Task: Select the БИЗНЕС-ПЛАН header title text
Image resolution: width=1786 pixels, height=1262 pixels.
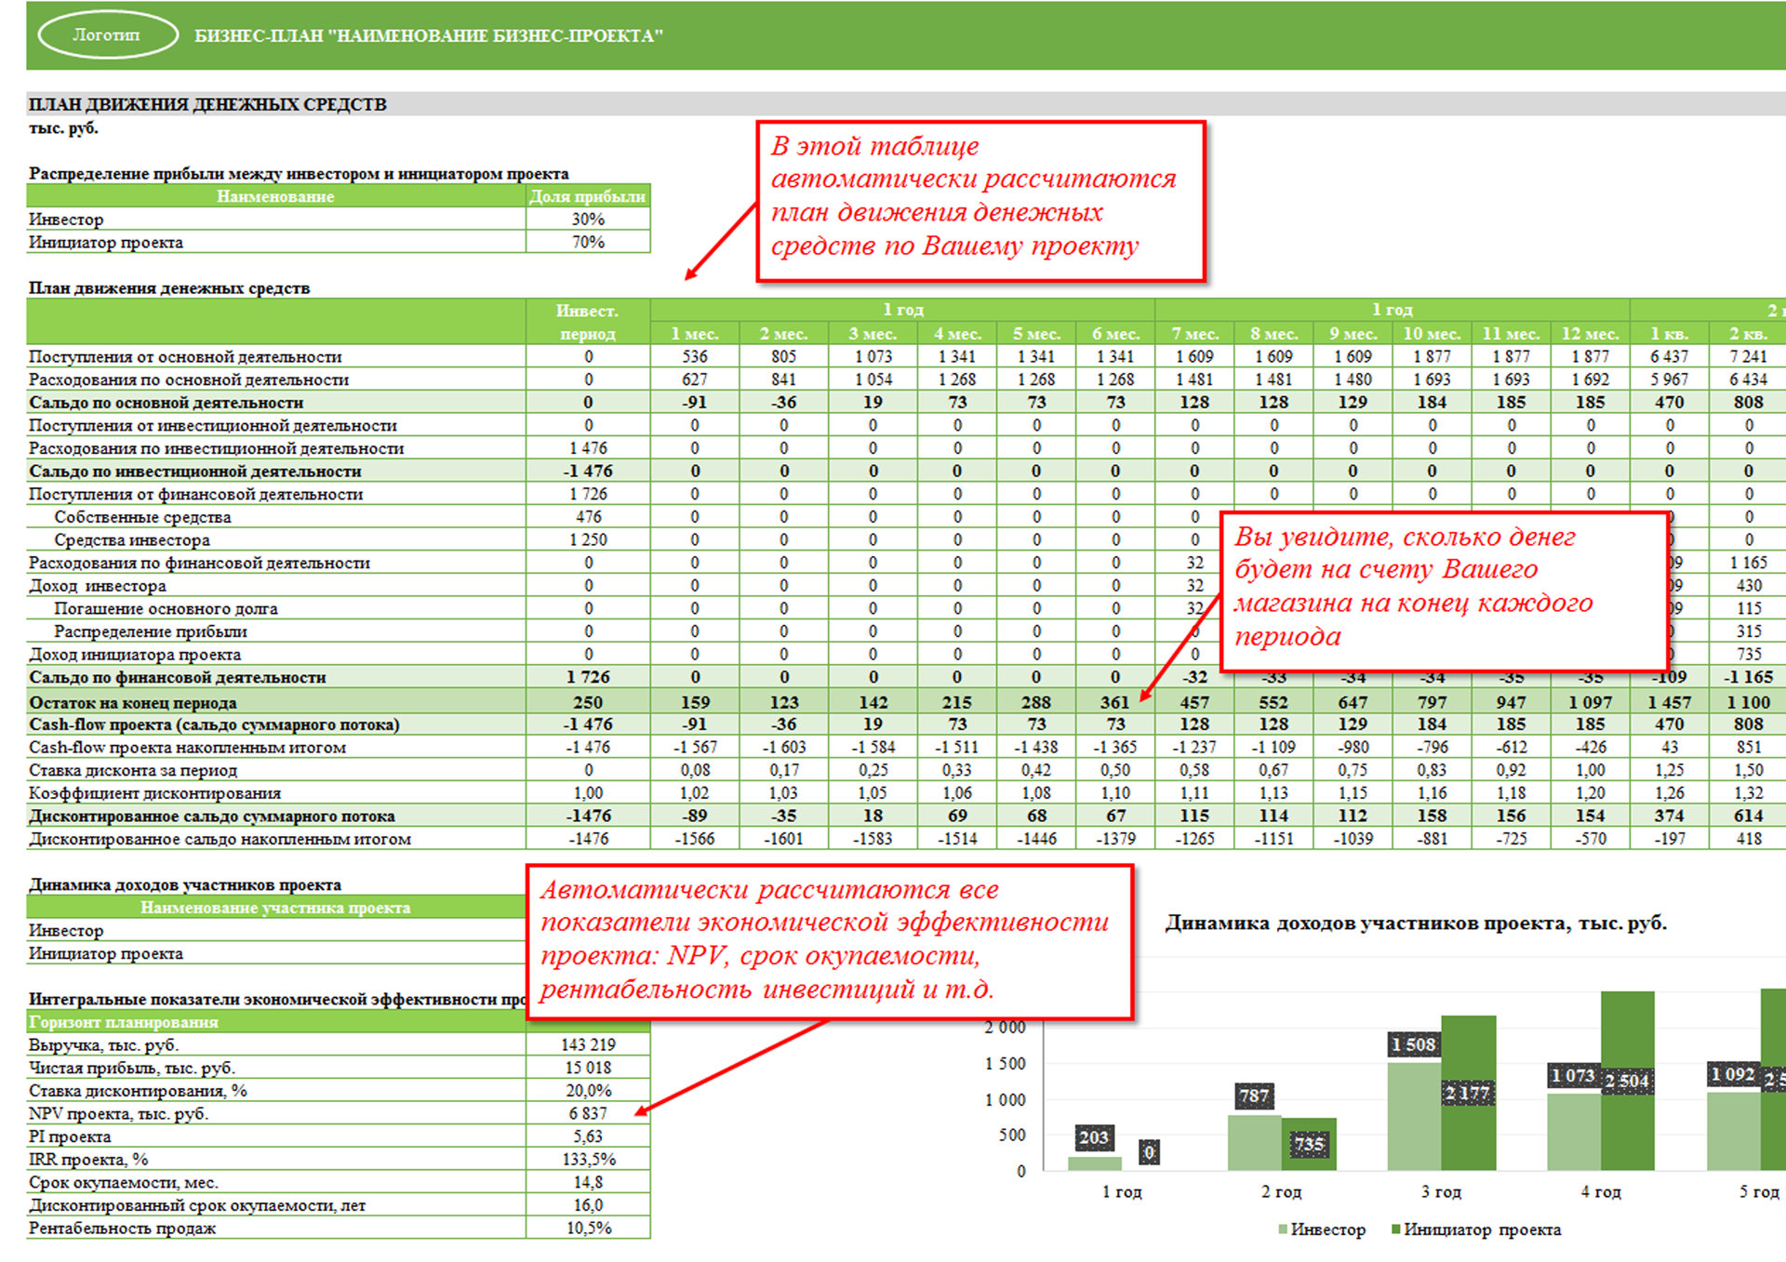Action: (429, 36)
